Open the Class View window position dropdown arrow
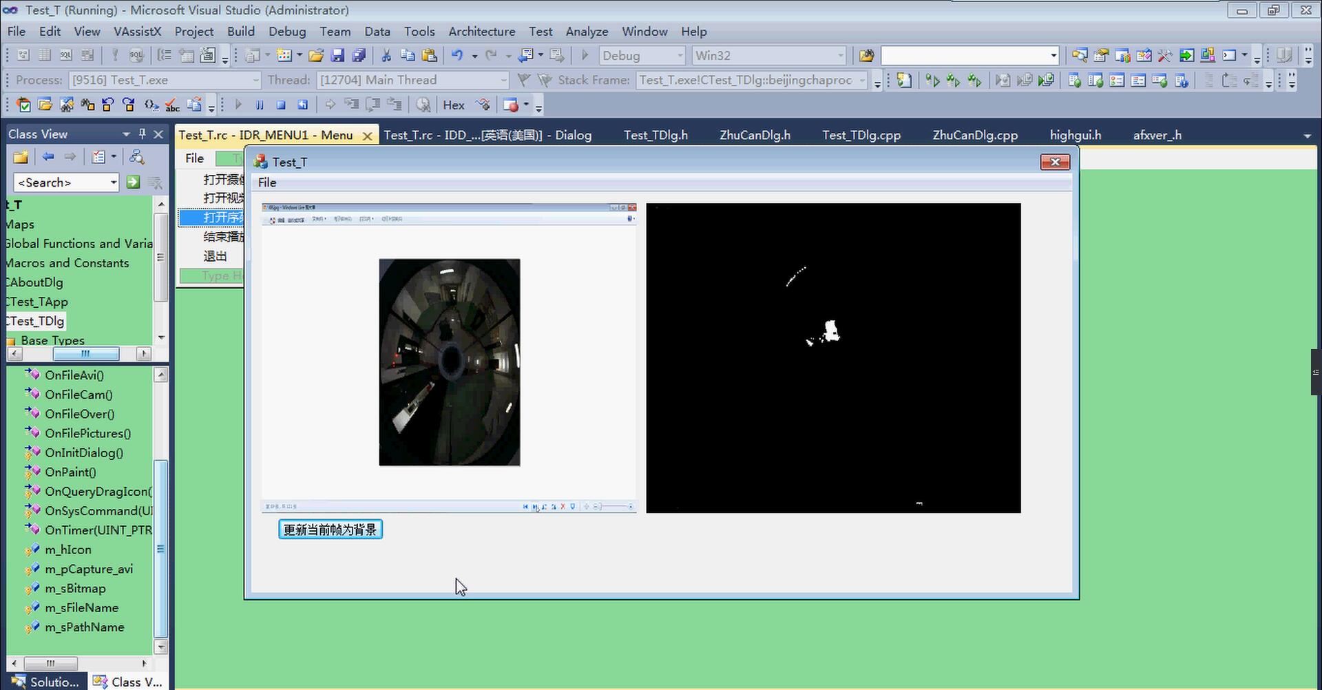1322x690 pixels. pos(125,134)
